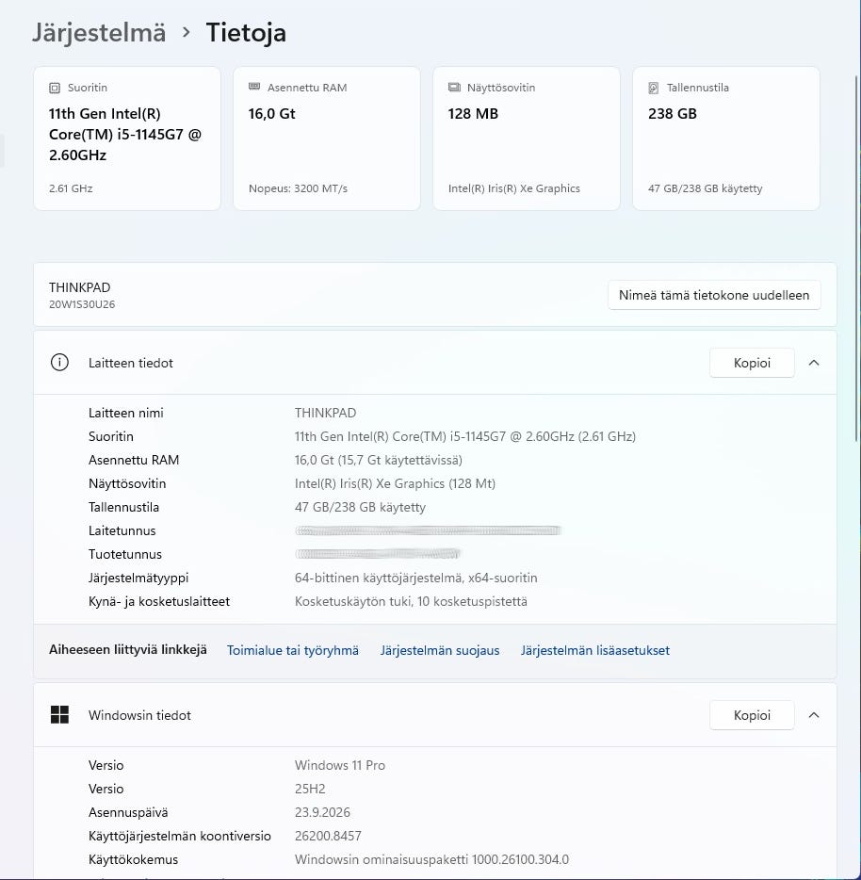Open the Näyttösovitin card showing 128 MB
861x880 pixels.
pyautogui.click(x=527, y=139)
